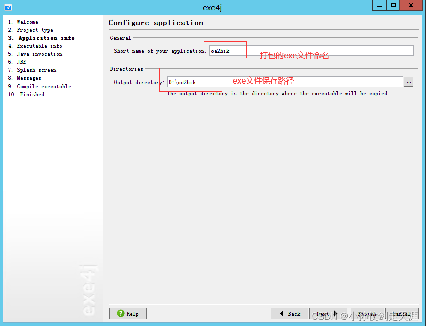Click the 'Directories' section label
The image size is (426, 326).
(126, 69)
